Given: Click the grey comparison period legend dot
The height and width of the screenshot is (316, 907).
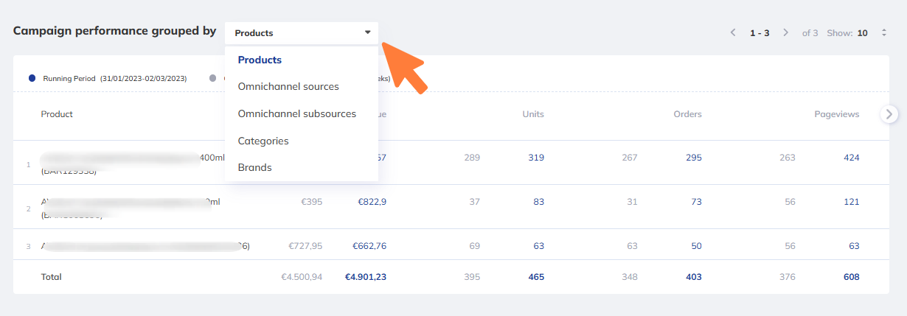Looking at the screenshot, I should point(213,77).
